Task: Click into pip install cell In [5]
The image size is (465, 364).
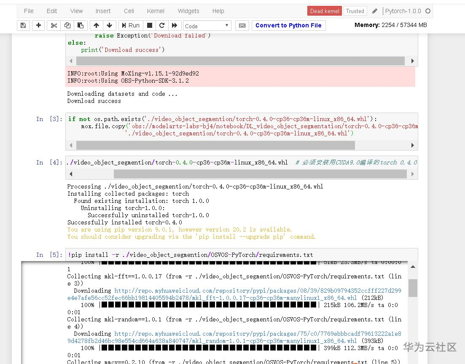Action: pyautogui.click(x=242, y=255)
